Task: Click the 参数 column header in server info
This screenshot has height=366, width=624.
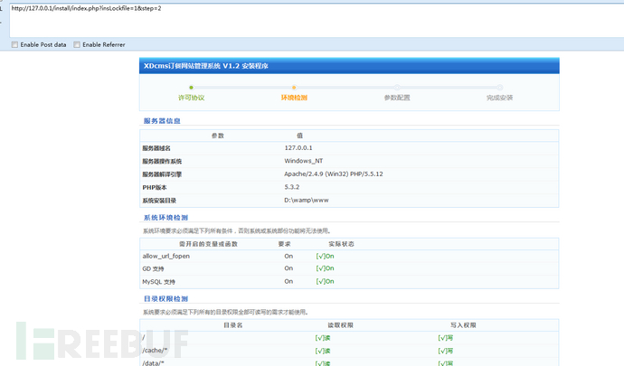Action: [218, 136]
